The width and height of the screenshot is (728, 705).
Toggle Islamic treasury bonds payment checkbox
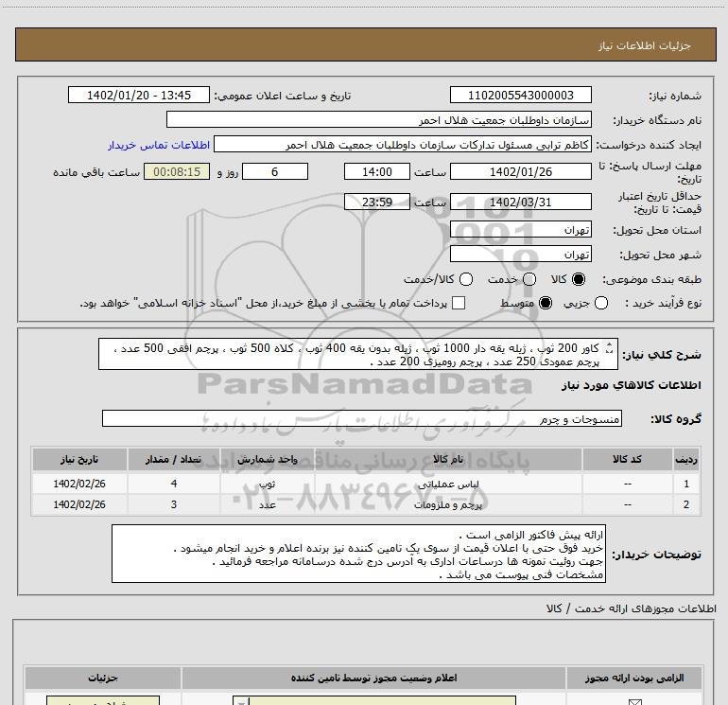tap(459, 303)
